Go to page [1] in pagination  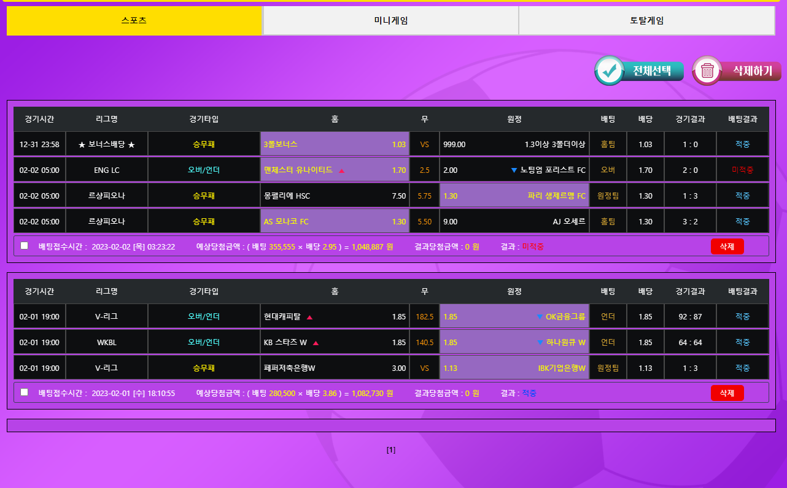tap(391, 450)
